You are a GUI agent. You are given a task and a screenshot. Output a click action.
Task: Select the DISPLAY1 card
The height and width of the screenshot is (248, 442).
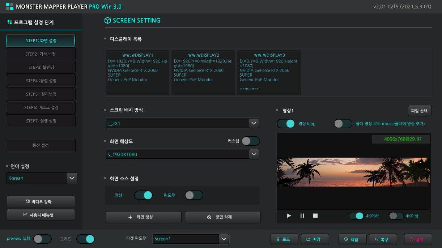click(138, 73)
